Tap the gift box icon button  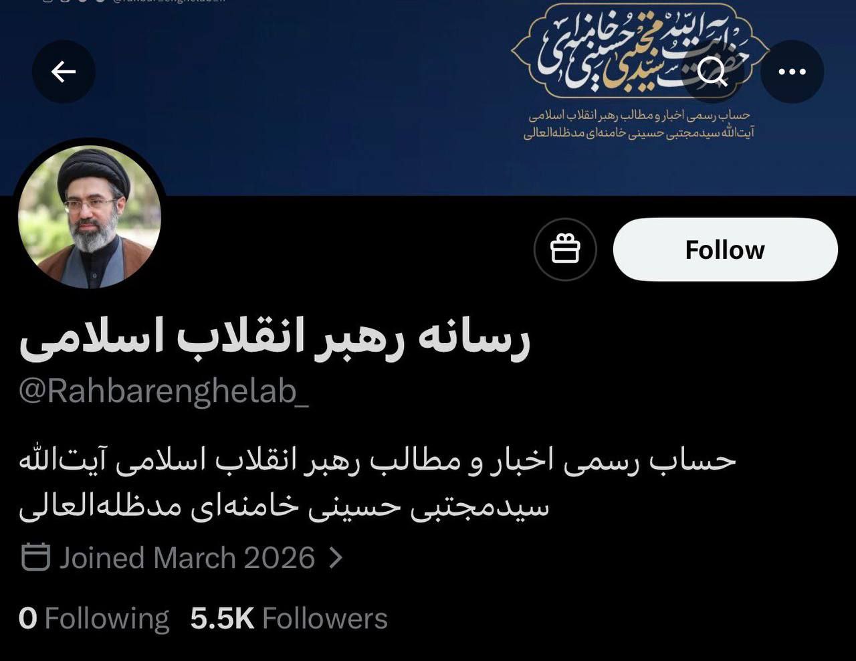tap(565, 250)
